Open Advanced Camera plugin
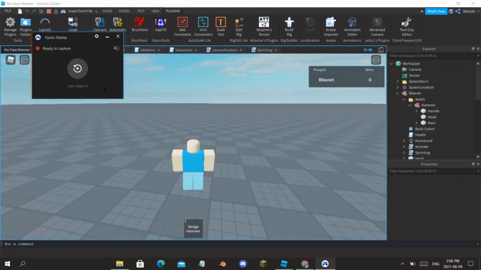The image size is (481, 270). (377, 26)
